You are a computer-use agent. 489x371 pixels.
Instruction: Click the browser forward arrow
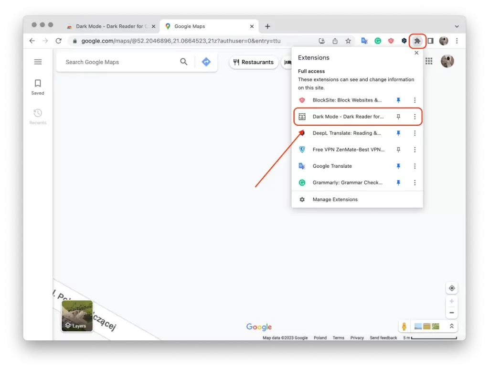point(45,41)
